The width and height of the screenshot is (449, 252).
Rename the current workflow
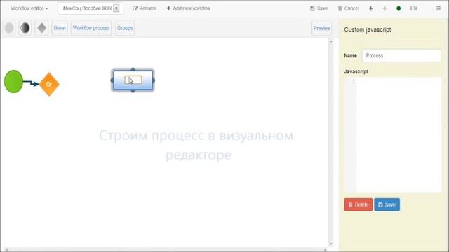[x=145, y=8]
